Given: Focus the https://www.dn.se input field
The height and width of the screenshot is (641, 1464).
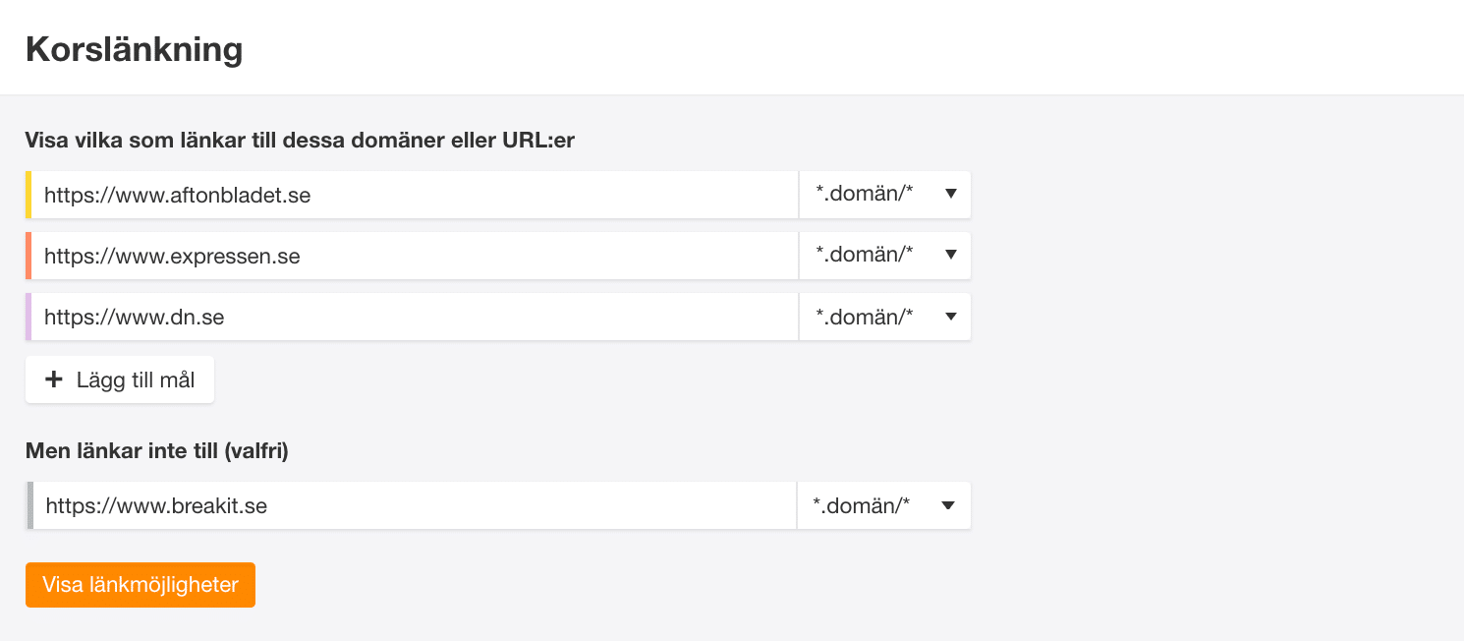Looking at the screenshot, I should (x=413, y=317).
